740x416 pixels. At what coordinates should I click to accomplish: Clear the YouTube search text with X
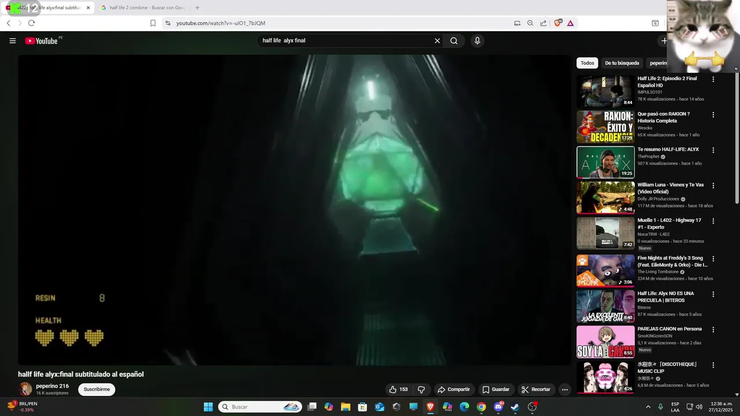pos(437,40)
